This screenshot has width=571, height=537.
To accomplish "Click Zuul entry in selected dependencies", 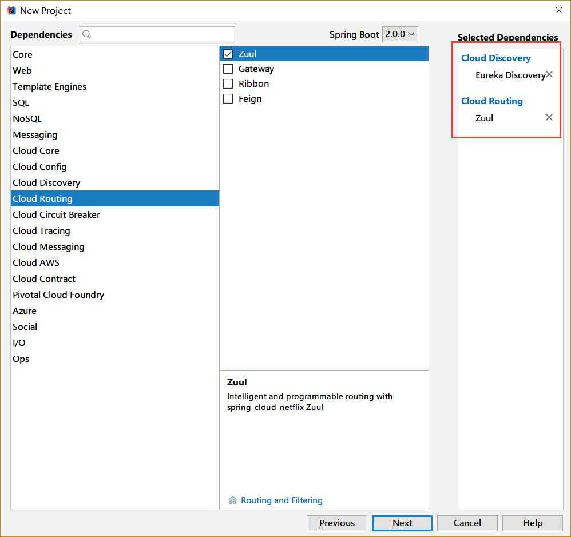I will tap(484, 118).
